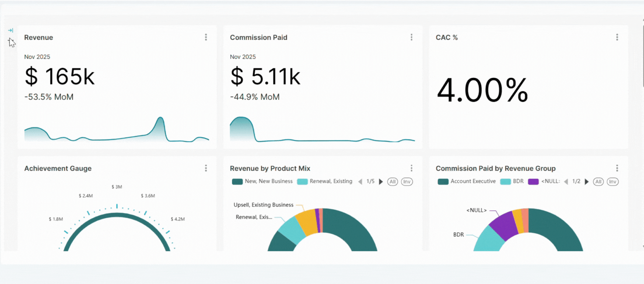Click the yellow slice in Product Mix donut
This screenshot has height=284, width=644.
tap(307, 222)
